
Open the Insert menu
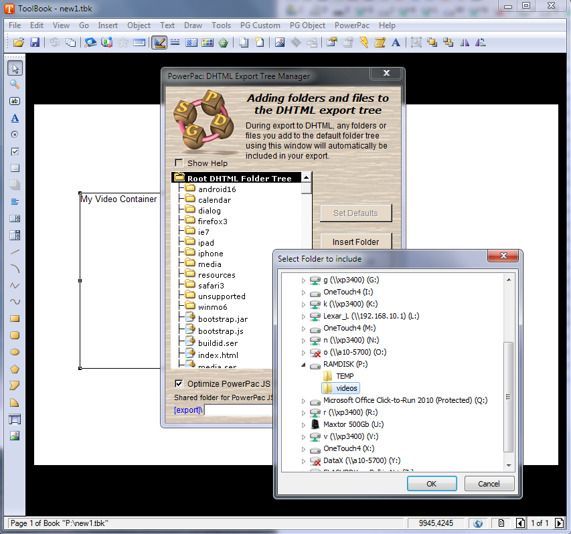pos(107,25)
